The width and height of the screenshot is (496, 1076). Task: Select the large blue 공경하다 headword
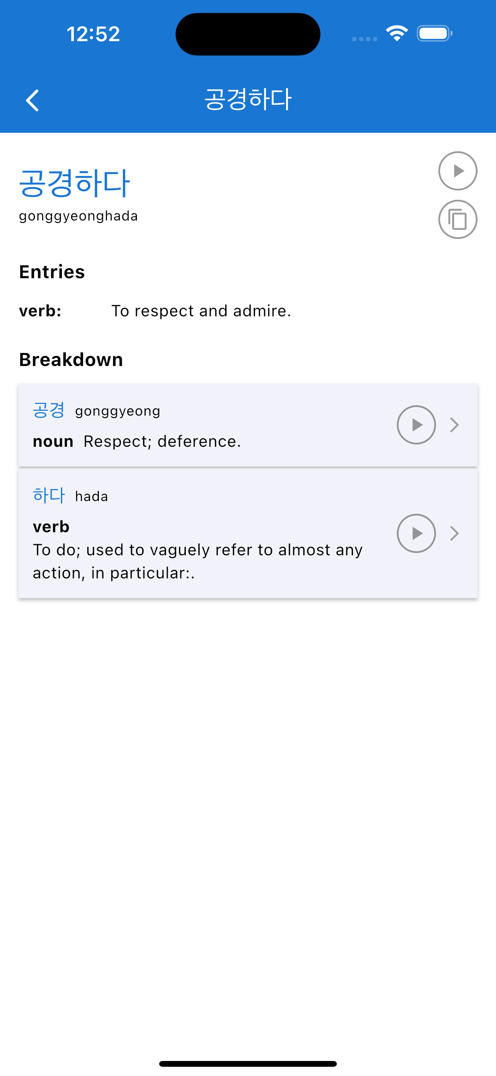(x=75, y=183)
